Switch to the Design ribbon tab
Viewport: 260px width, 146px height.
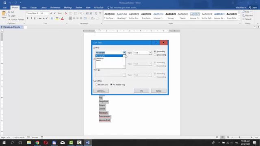coord(33,8)
